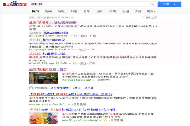Click V2 credibility badge for jp.tuiguang3.com
Viewport: 190px width, 126px height.
[x=73, y=49]
